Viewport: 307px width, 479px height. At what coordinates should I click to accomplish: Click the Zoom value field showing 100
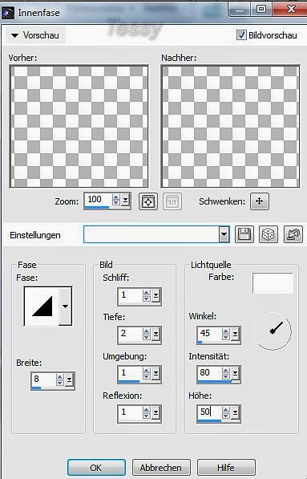tap(98, 200)
